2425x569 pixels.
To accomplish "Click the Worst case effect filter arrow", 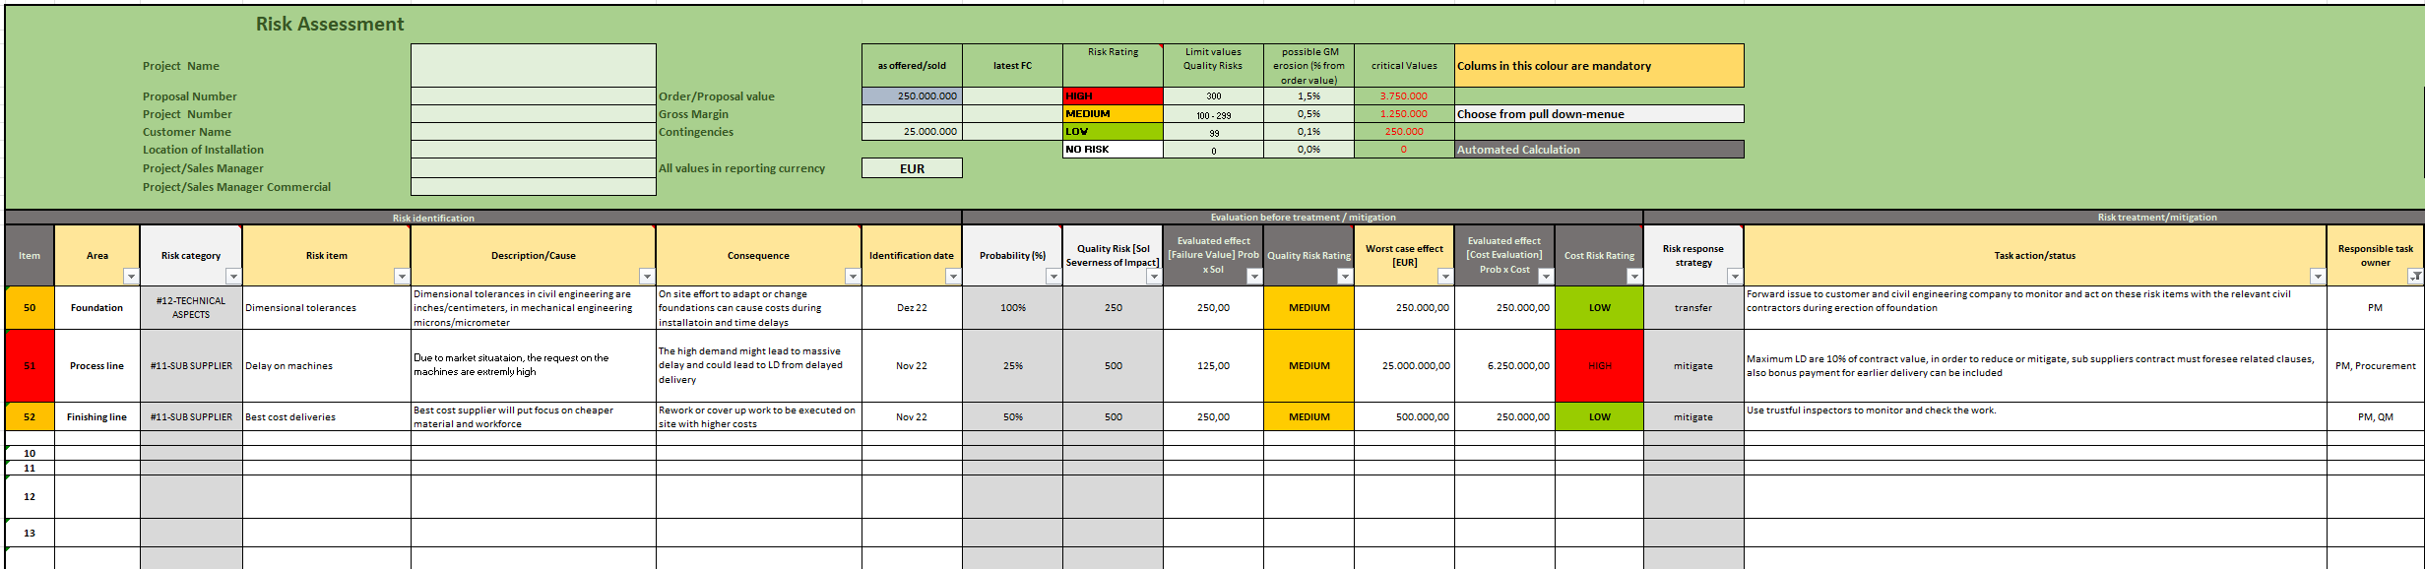I will pos(1445,277).
